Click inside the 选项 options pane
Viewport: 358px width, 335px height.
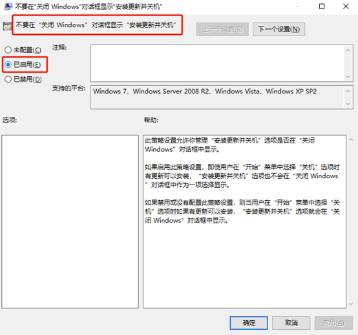70,221
